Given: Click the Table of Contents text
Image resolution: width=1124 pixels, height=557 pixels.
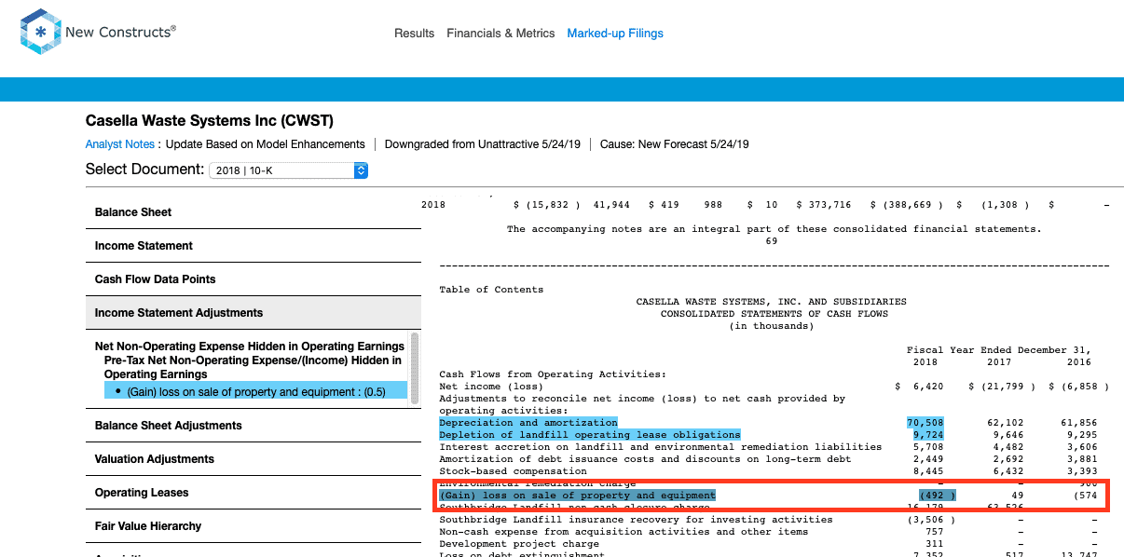Looking at the screenshot, I should 491,290.
